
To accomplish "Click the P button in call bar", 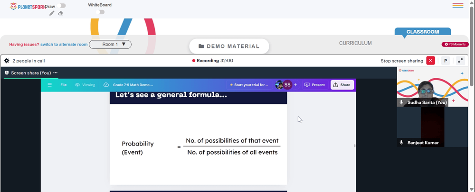I will [446, 61].
